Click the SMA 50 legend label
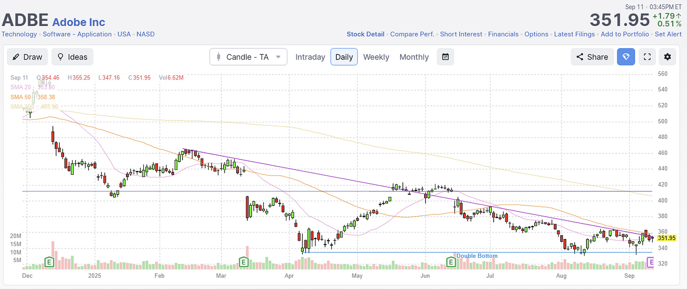 pyautogui.click(x=33, y=97)
